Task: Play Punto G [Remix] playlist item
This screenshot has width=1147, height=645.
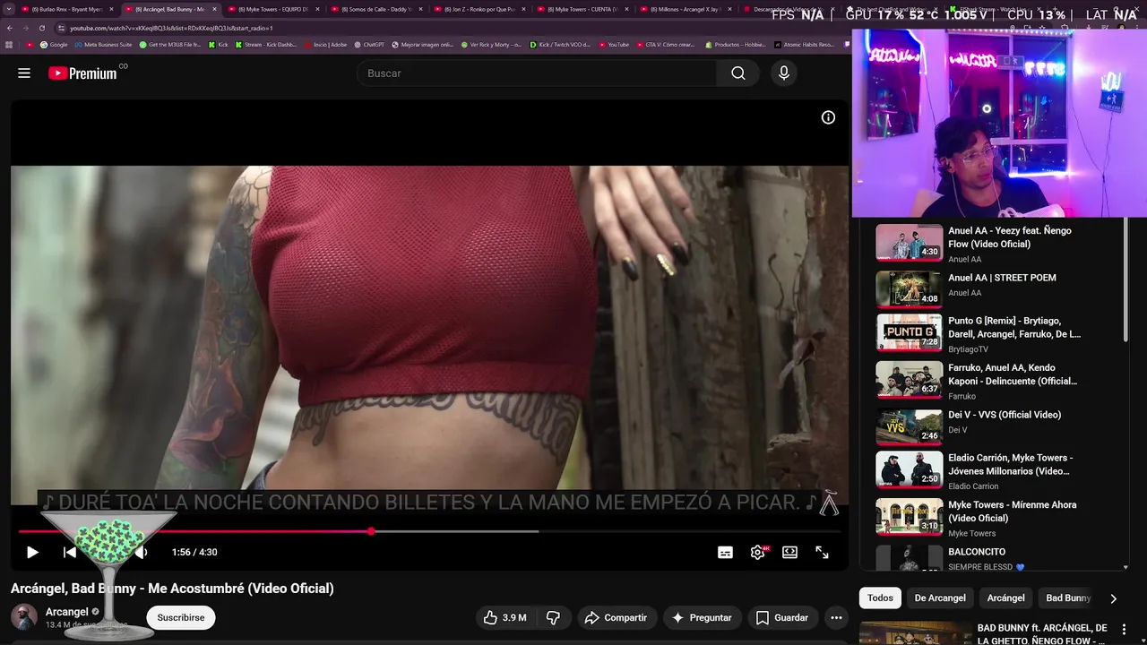Action: coord(993,333)
